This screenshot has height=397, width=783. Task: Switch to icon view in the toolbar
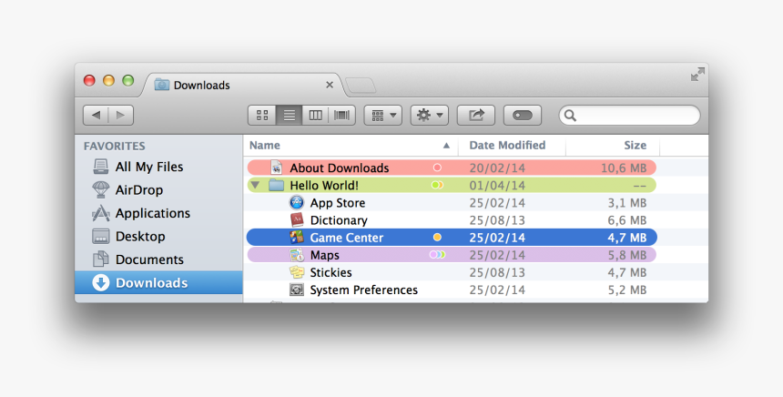coord(262,116)
